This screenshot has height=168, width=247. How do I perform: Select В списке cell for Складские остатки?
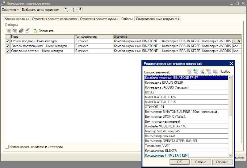coord(94,51)
